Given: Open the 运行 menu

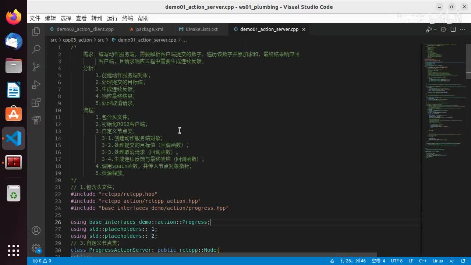Looking at the screenshot, I should (112, 18).
